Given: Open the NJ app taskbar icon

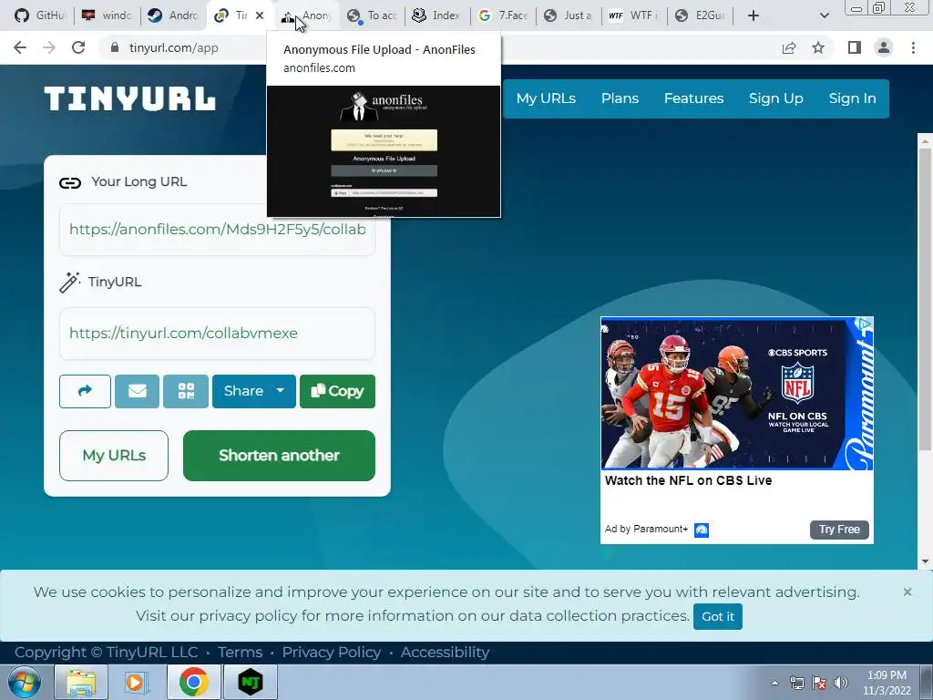Looking at the screenshot, I should (x=250, y=682).
